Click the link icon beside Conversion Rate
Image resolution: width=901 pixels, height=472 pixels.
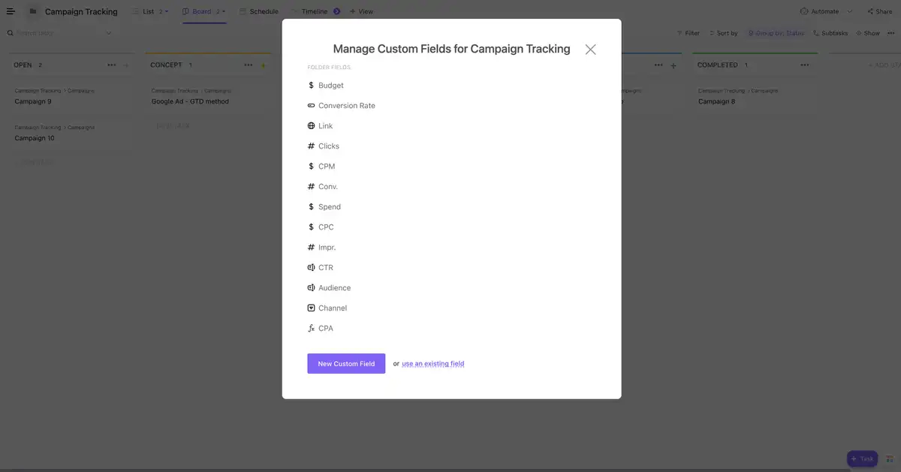[311, 106]
